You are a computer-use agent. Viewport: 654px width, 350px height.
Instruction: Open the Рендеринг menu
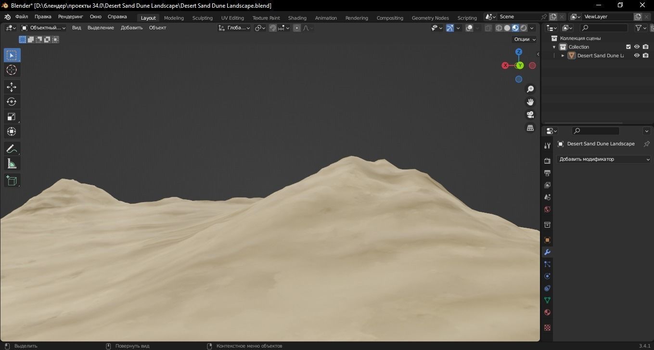tap(71, 17)
